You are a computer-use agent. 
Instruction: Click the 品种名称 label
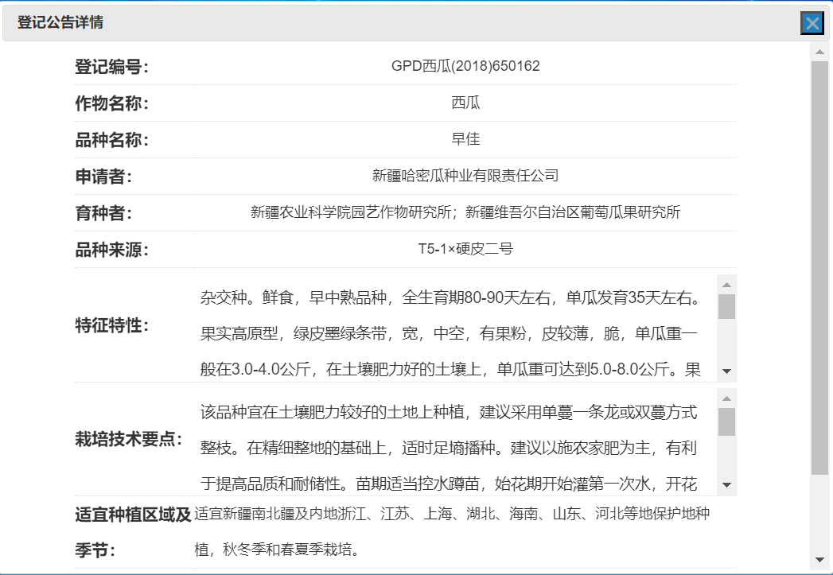[x=111, y=140]
